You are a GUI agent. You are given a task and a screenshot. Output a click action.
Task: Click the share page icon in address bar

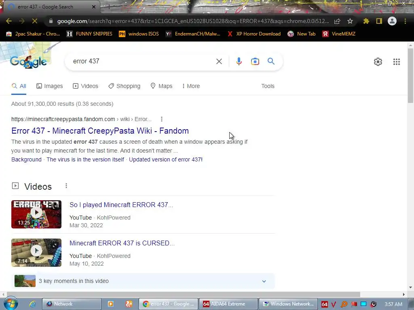337,21
